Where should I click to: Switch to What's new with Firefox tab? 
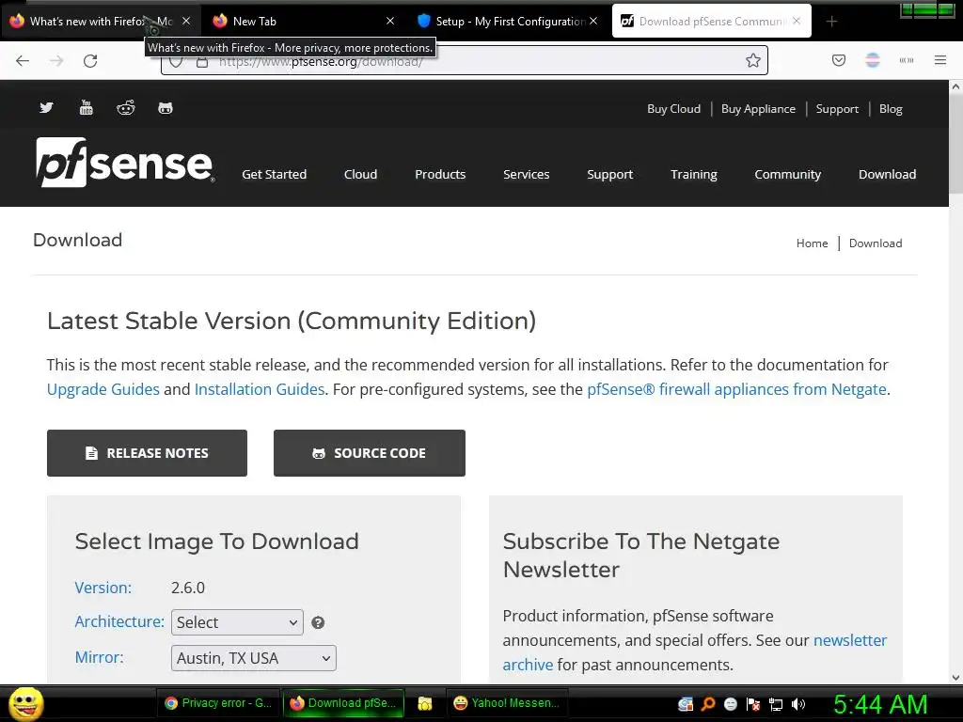100,21
